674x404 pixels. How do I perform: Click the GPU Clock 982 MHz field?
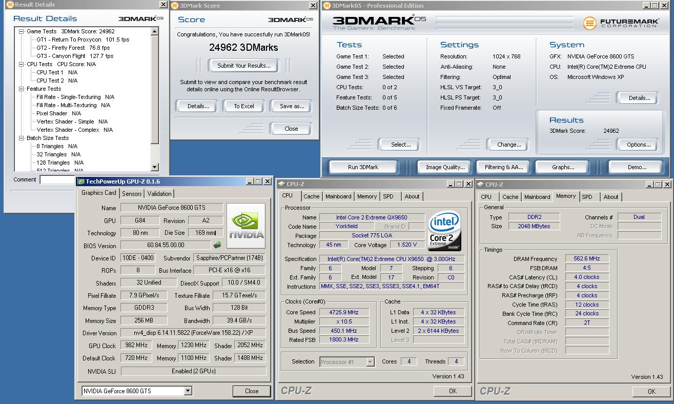coord(136,346)
